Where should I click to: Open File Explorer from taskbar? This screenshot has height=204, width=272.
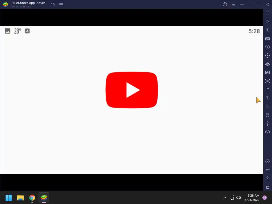point(20,198)
